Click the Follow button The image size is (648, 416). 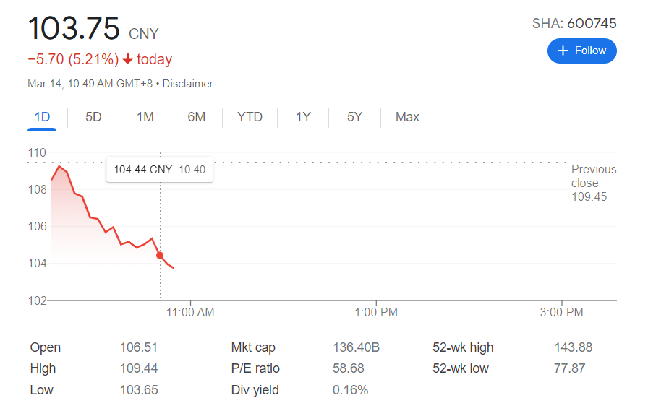click(581, 51)
